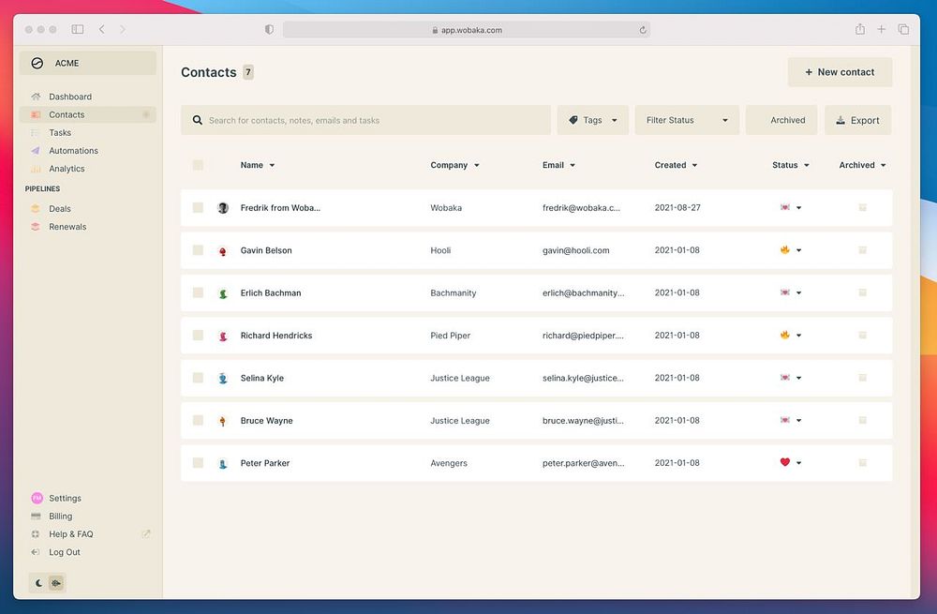The image size is (937, 614).
Task: Click the Log Out arrow icon
Action: coord(36,552)
